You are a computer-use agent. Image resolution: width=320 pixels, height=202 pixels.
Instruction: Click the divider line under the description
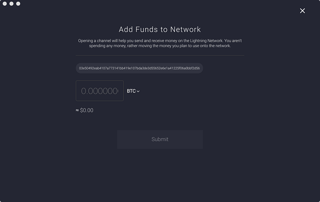pyautogui.click(x=160, y=55)
